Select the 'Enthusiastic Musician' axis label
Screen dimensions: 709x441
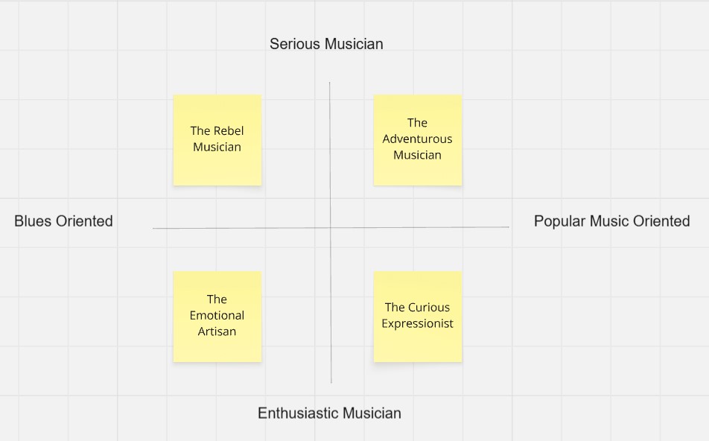tap(329, 413)
